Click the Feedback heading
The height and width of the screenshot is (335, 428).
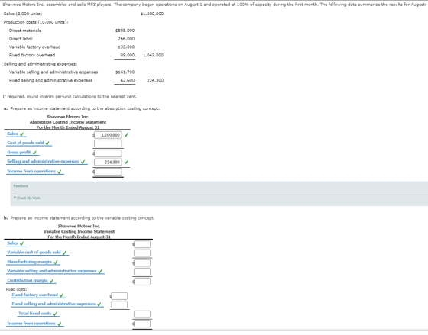point(21,186)
